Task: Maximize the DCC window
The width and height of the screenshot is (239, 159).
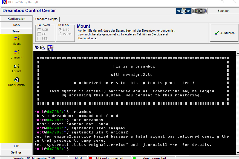Action: tap(222, 2)
